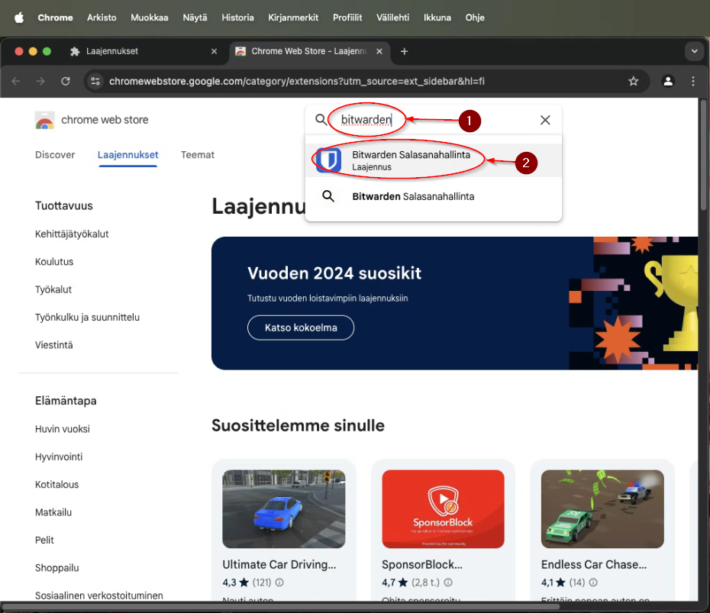Switch to the Laajennukset browser tab
The width and height of the screenshot is (710, 613).
[x=143, y=51]
